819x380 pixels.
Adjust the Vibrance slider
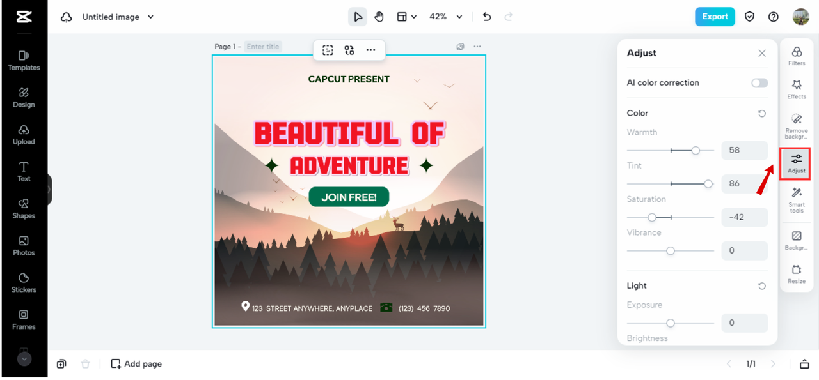(671, 251)
